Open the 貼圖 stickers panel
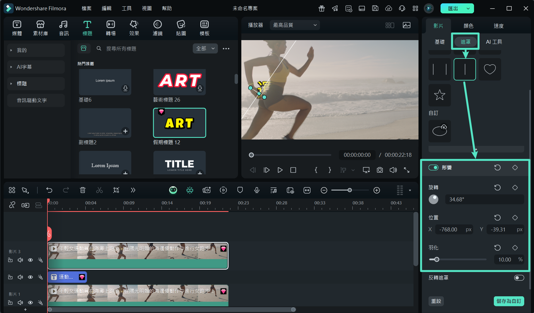534x313 pixels. coord(181,28)
